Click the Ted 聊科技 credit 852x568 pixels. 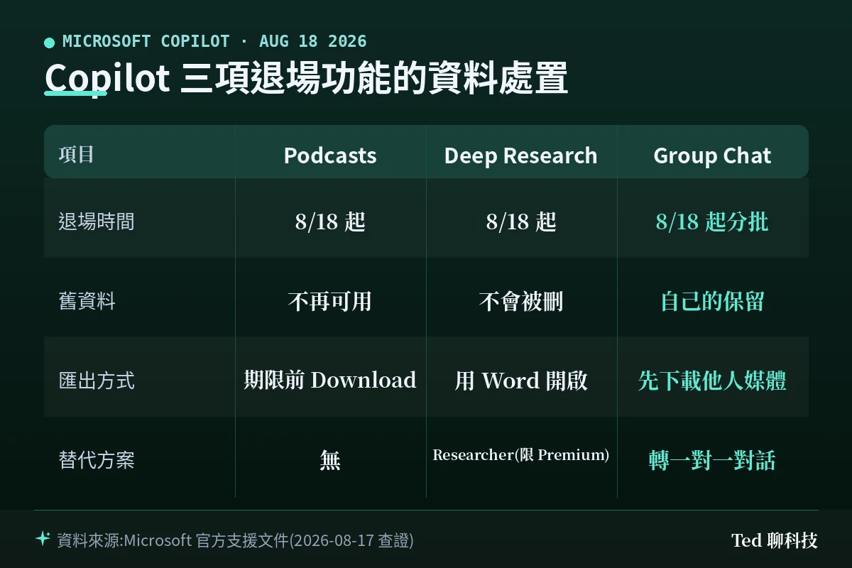(x=775, y=540)
